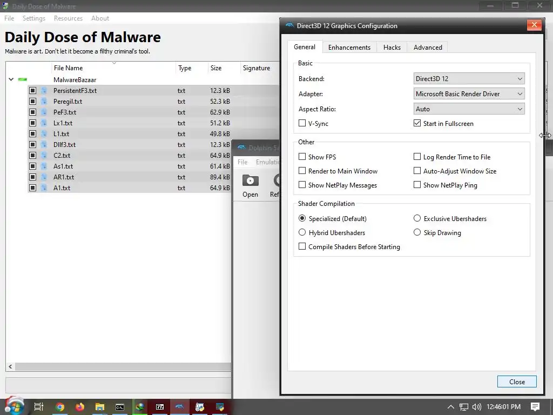Open volume control tray icon
The image size is (553, 415).
click(x=476, y=407)
